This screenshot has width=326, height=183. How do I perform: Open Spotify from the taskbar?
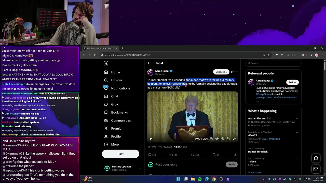(x=200, y=179)
